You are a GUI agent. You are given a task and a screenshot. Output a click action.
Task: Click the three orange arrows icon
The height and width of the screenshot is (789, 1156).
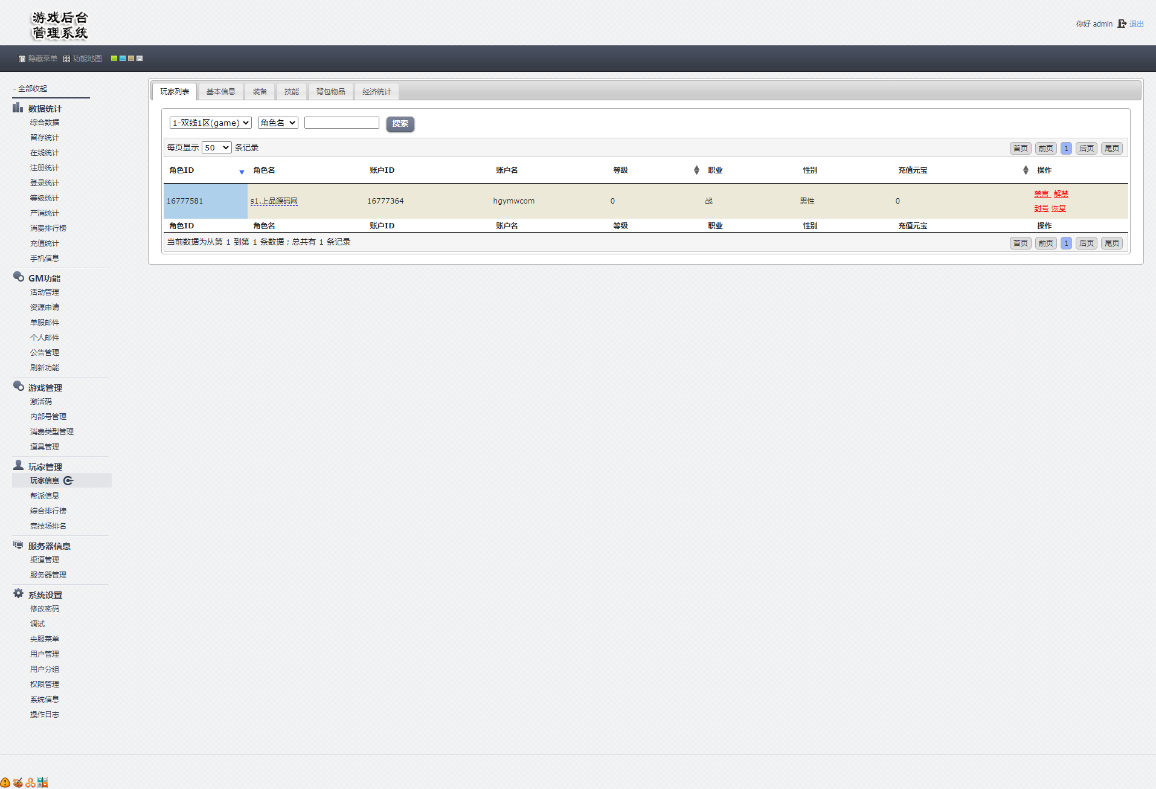point(30,782)
